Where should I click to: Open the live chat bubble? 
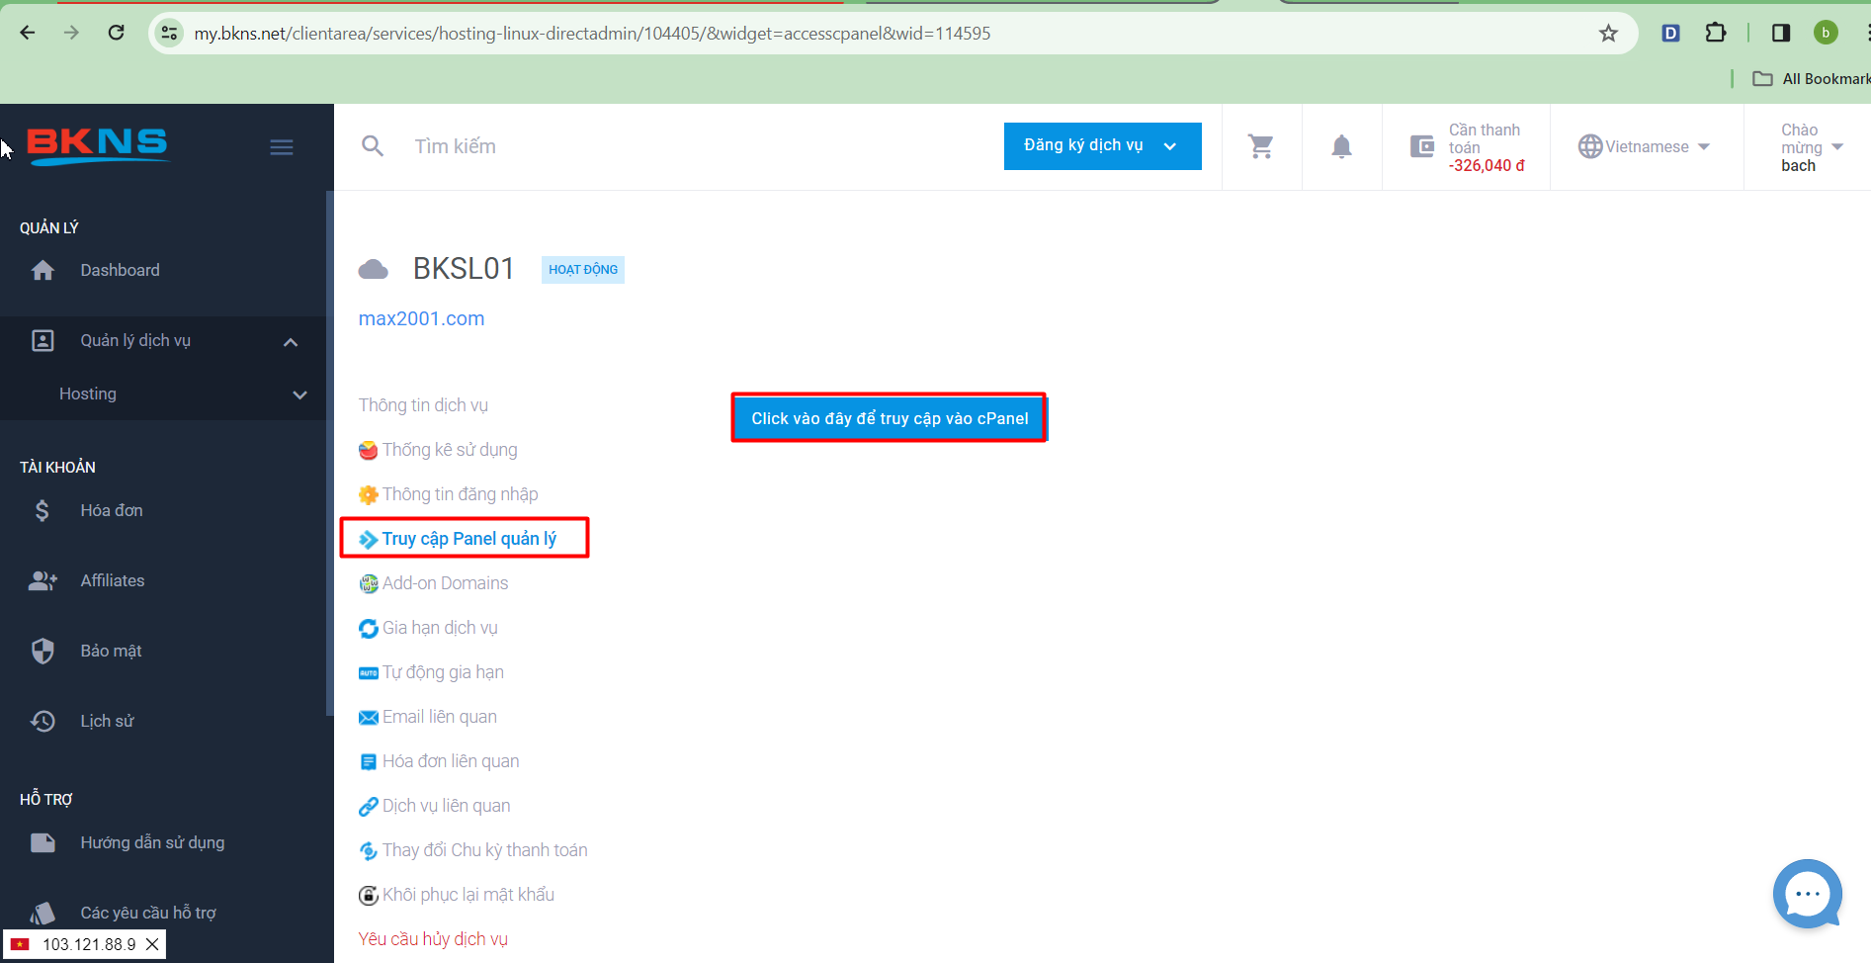tap(1807, 894)
